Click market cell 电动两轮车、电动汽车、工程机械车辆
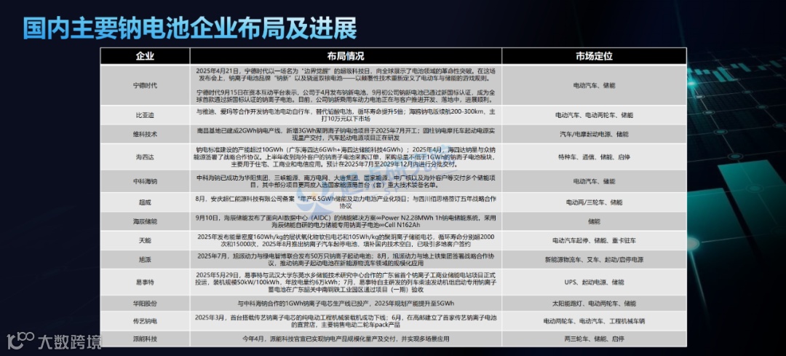 pos(594,321)
